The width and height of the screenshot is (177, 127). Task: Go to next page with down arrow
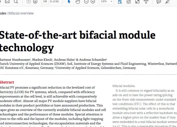(x=35, y=2)
